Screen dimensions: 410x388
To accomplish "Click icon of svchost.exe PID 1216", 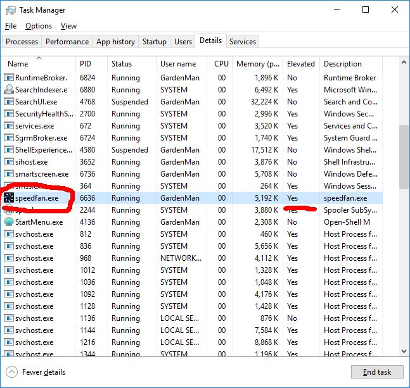I will 9,342.
